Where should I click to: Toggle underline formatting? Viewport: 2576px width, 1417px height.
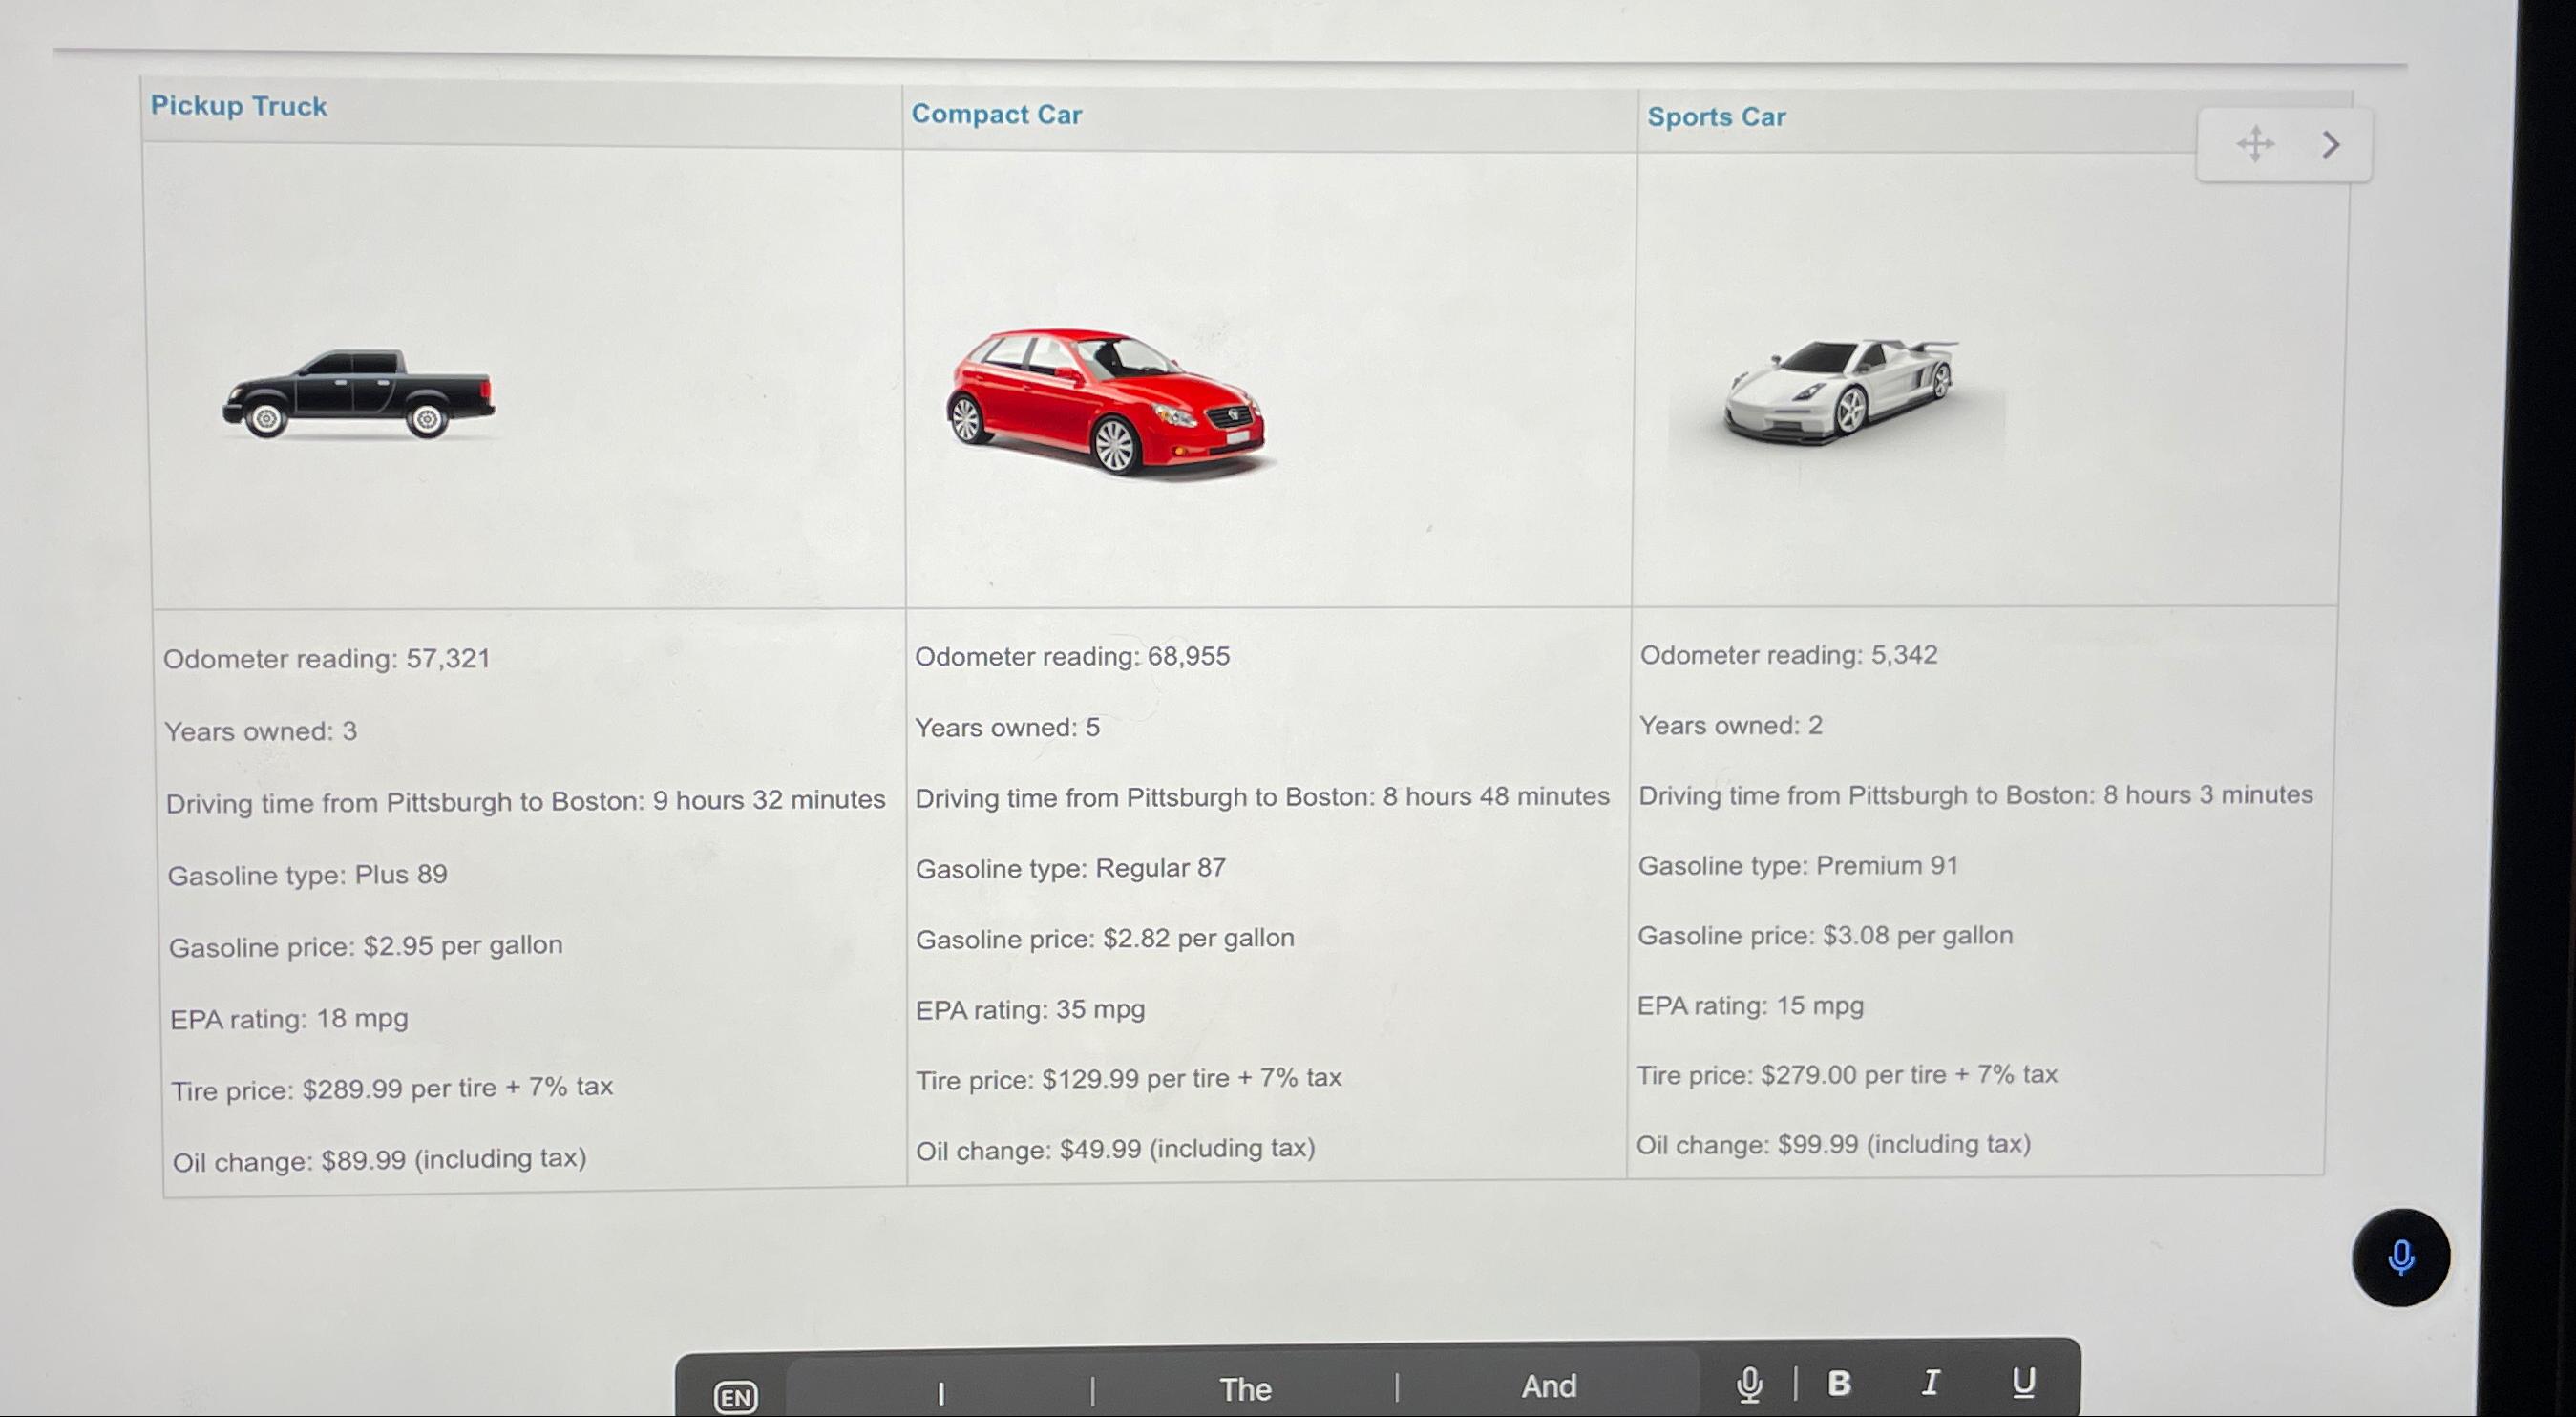(x=2023, y=1382)
